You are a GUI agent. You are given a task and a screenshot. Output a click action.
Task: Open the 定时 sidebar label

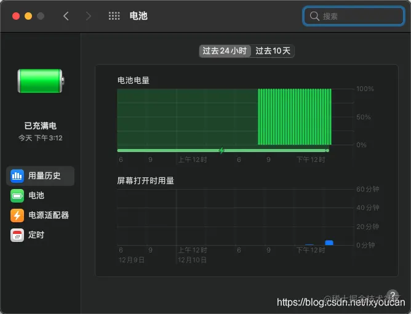click(36, 235)
